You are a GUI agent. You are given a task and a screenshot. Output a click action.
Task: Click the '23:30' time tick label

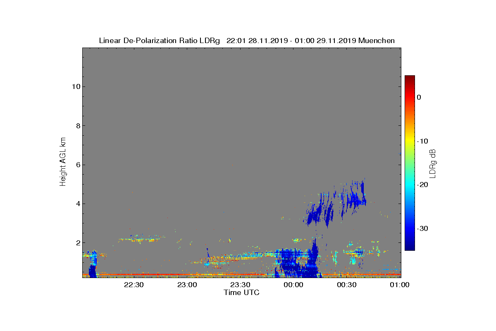[x=241, y=285]
